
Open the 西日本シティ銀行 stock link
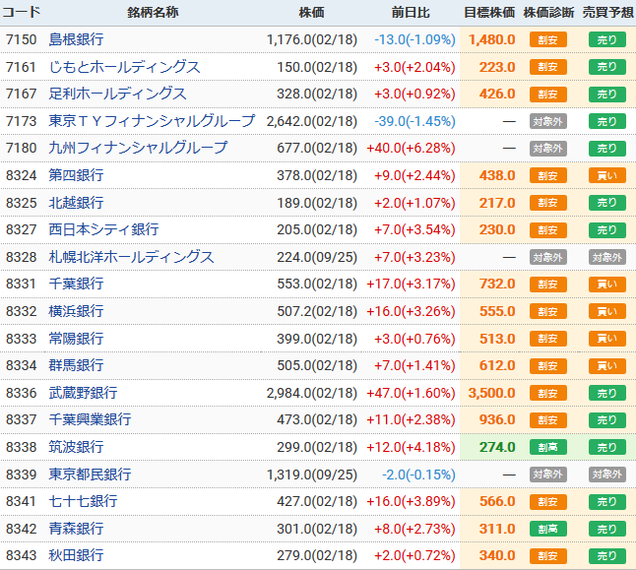103,229
